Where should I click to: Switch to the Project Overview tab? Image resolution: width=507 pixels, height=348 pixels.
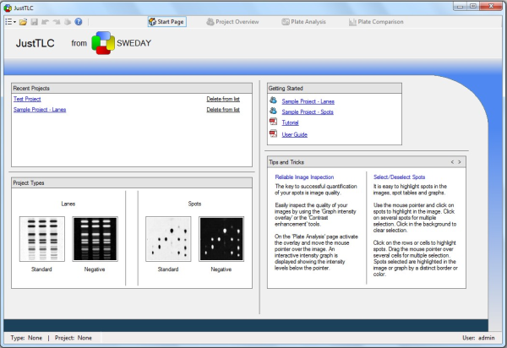233,22
